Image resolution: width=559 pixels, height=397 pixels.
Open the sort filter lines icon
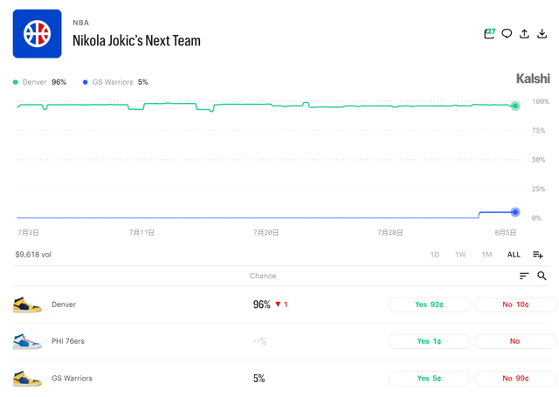pyautogui.click(x=524, y=276)
